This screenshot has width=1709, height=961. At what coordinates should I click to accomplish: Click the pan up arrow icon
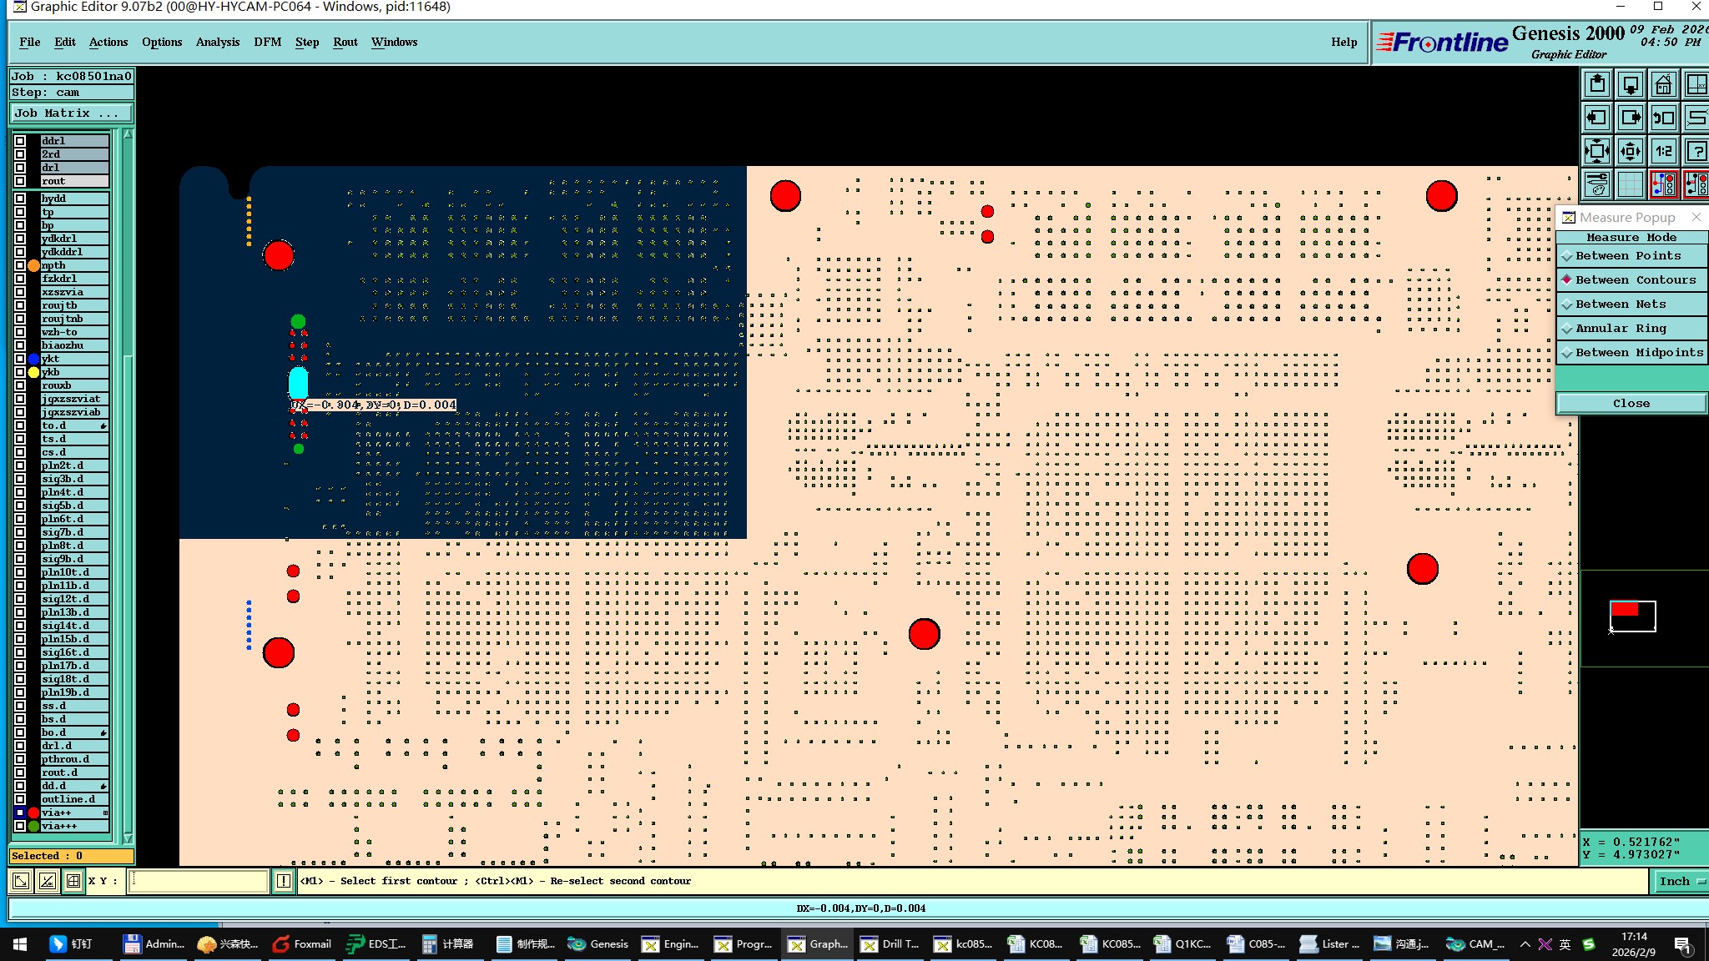pos(1596,84)
